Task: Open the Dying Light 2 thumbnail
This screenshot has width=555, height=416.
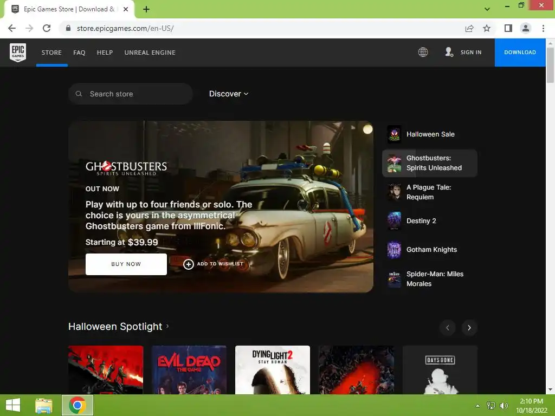Action: pos(273,369)
